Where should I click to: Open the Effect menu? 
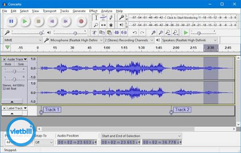tap(93, 11)
